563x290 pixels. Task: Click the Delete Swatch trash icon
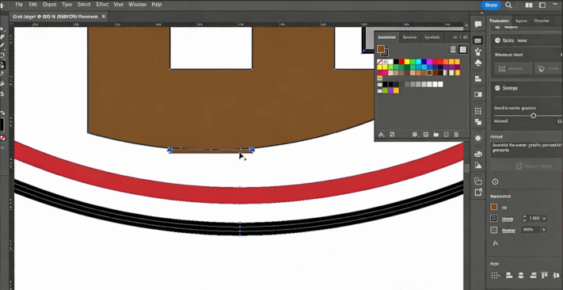point(456,135)
